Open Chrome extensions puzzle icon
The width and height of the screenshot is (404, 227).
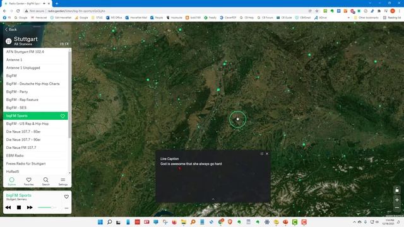point(379,11)
